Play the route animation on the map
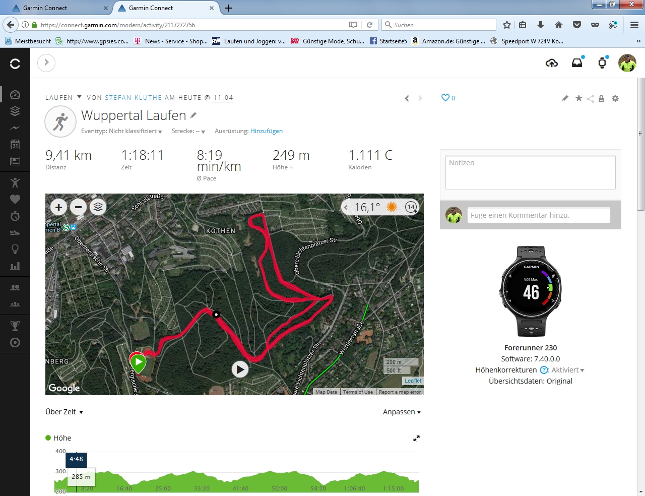 (x=240, y=369)
